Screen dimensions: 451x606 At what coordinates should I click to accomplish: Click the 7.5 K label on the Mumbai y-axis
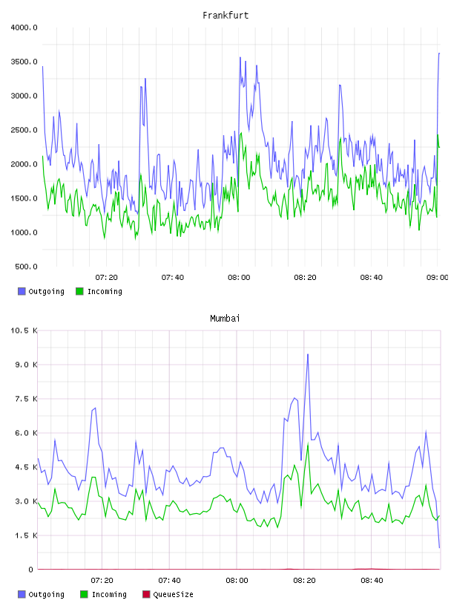coord(26,399)
